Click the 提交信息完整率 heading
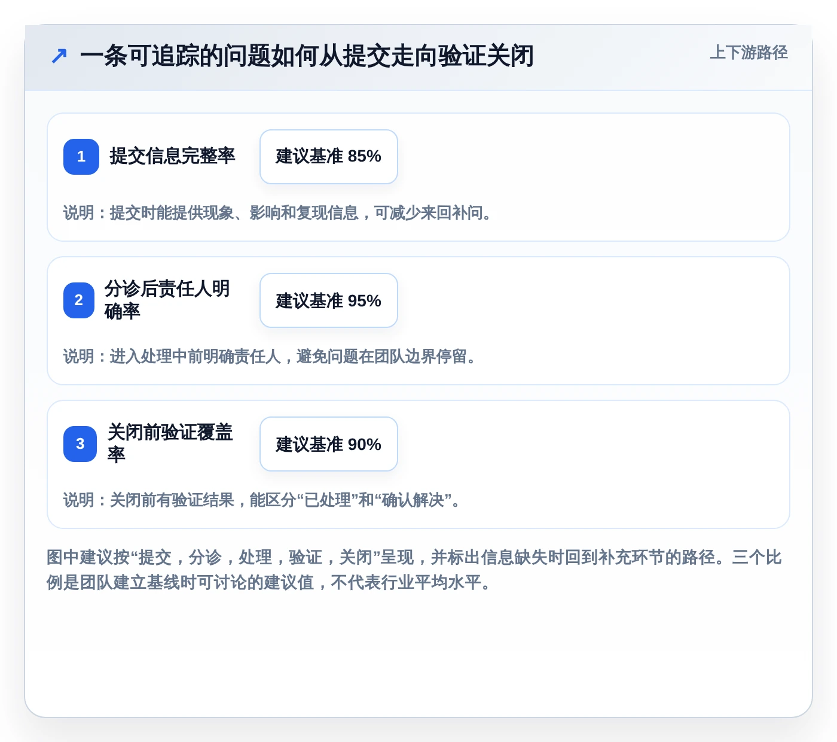Image resolution: width=837 pixels, height=742 pixels. point(172,156)
